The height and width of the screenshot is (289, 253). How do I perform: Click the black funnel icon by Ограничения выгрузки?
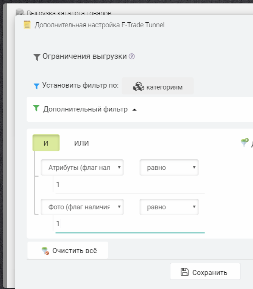pos(37,57)
